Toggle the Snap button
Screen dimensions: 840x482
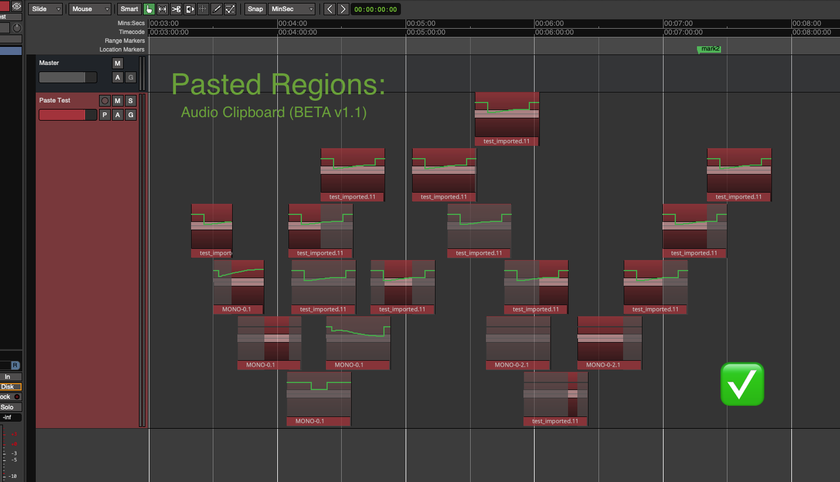tap(255, 9)
